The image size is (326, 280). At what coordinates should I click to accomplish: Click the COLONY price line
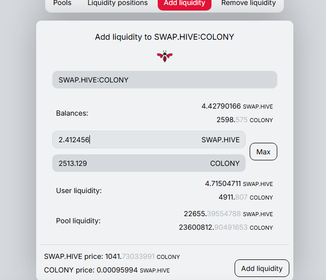[x=107, y=270]
